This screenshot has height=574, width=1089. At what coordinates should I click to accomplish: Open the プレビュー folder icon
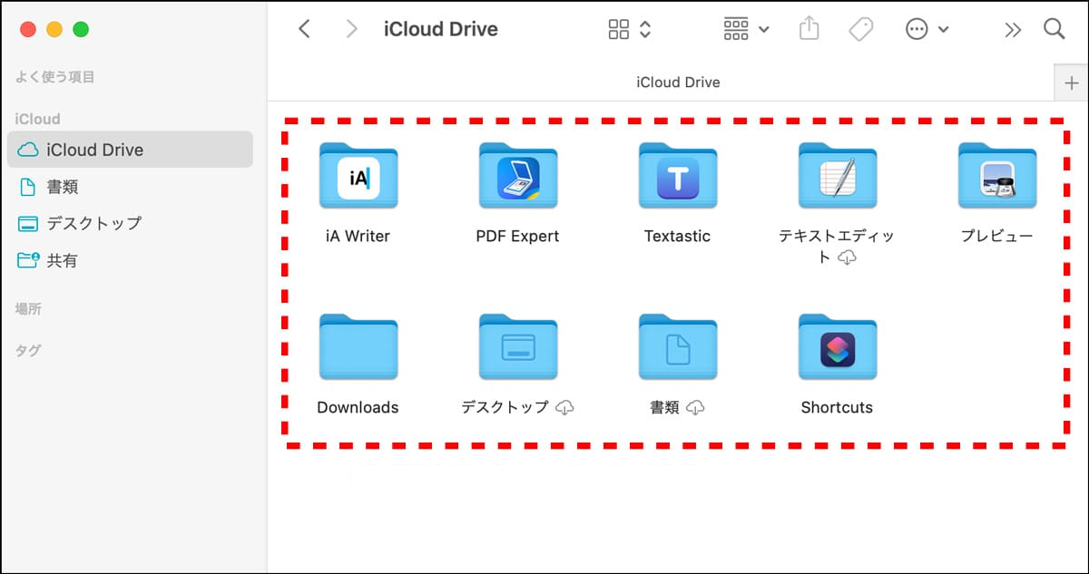(x=997, y=177)
